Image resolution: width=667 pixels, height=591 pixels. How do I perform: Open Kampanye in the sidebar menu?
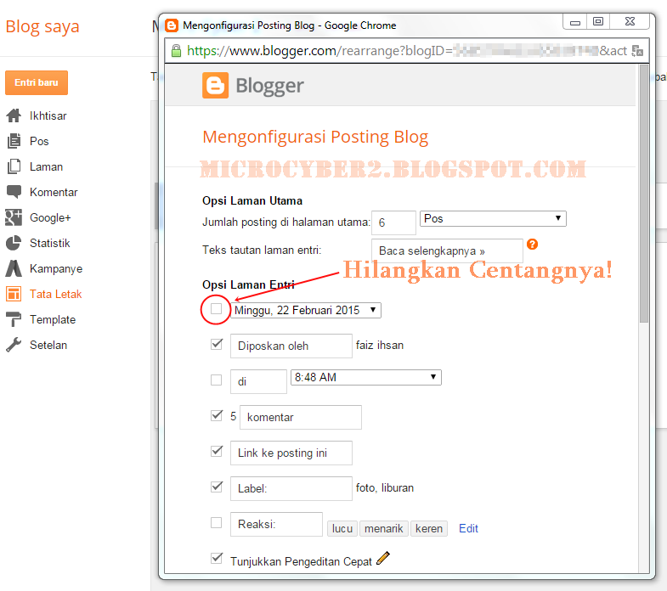tap(56, 268)
